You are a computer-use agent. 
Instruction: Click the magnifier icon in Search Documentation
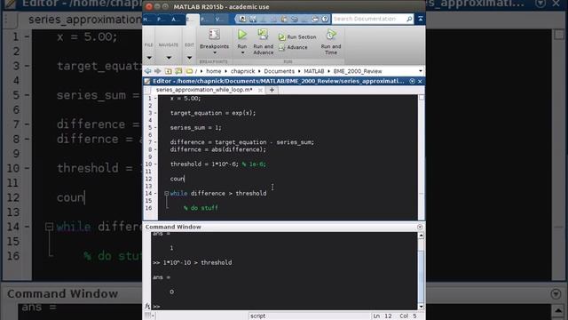tap(409, 19)
